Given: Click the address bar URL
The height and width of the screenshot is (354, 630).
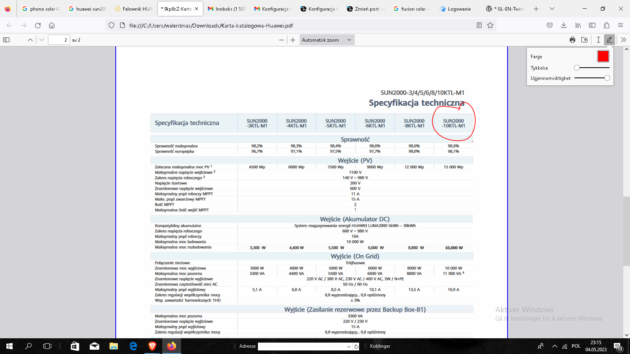Looking at the screenshot, I should [211, 25].
